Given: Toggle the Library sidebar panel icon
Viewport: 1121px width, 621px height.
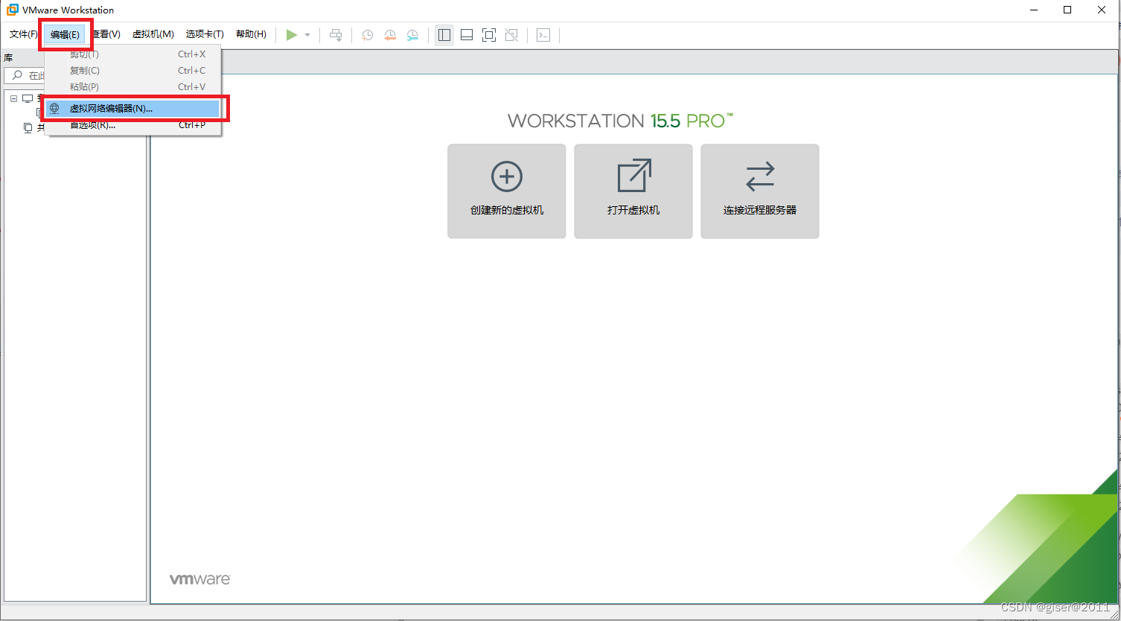Looking at the screenshot, I should click(444, 34).
